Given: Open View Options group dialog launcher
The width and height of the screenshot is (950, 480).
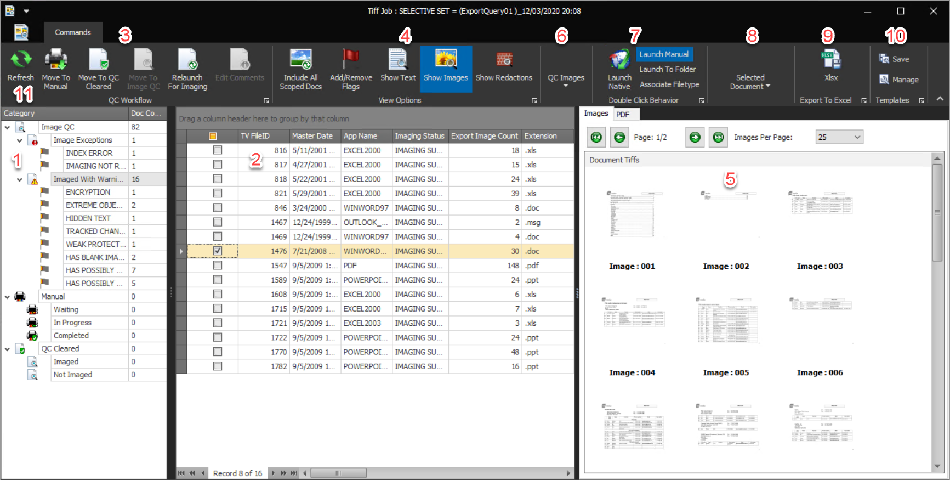Looking at the screenshot, I should [534, 100].
